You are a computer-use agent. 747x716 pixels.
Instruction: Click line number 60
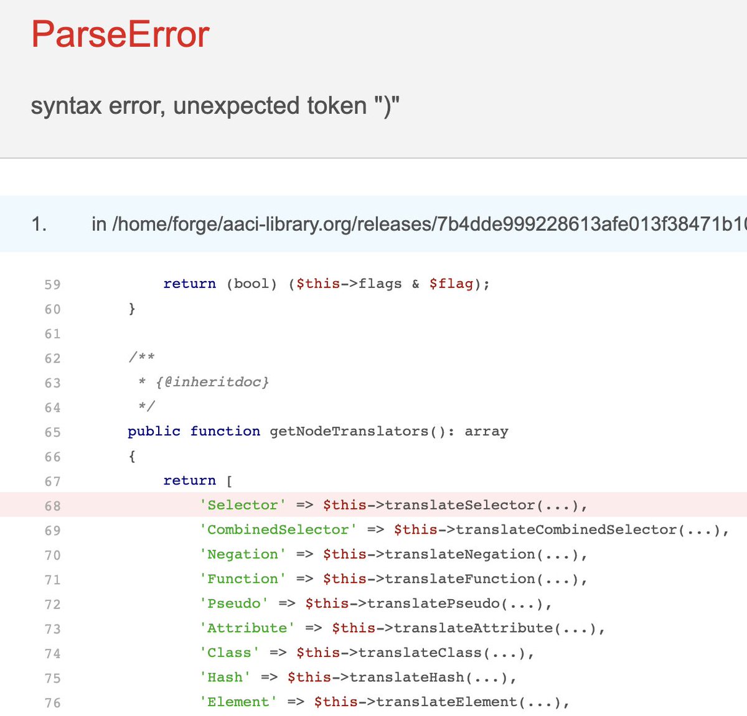[x=52, y=309]
